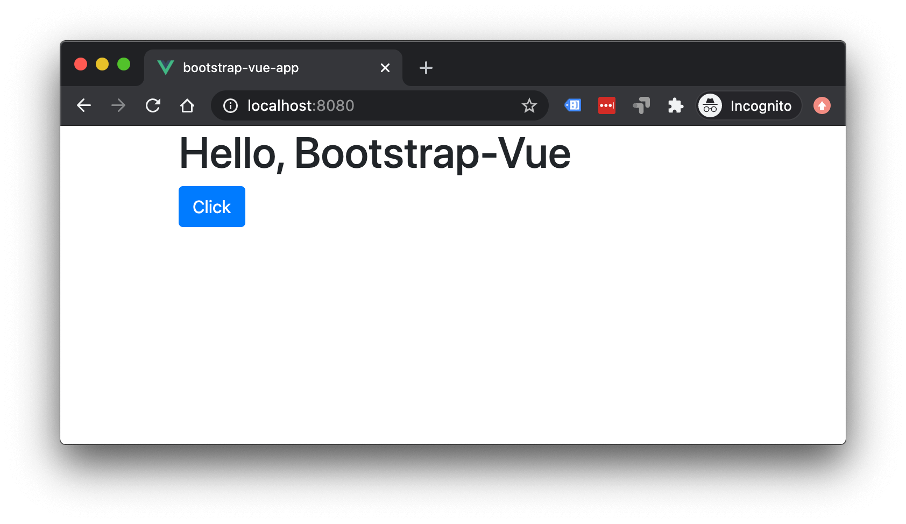
Task: Close the bootstrap-vue-app tab
Action: 385,68
